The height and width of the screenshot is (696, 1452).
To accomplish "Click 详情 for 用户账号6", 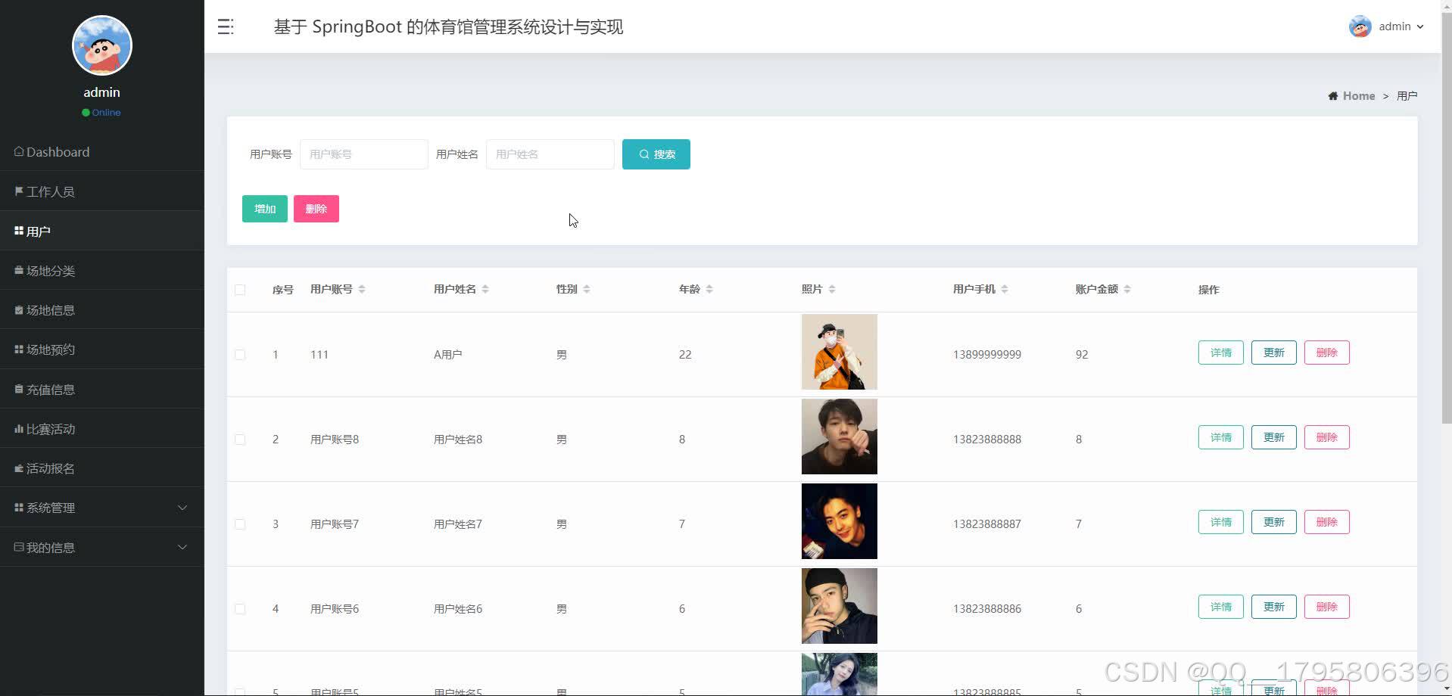I will 1221,607.
